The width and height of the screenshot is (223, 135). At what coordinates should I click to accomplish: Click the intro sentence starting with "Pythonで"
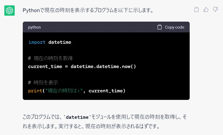(x=88, y=10)
